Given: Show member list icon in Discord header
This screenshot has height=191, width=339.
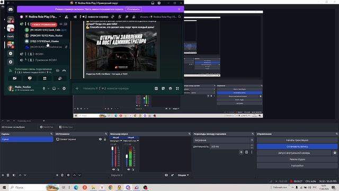Looking at the screenshot, I should click(134, 16).
